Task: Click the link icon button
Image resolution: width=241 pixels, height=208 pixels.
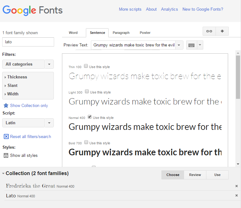Action: pyautogui.click(x=209, y=31)
